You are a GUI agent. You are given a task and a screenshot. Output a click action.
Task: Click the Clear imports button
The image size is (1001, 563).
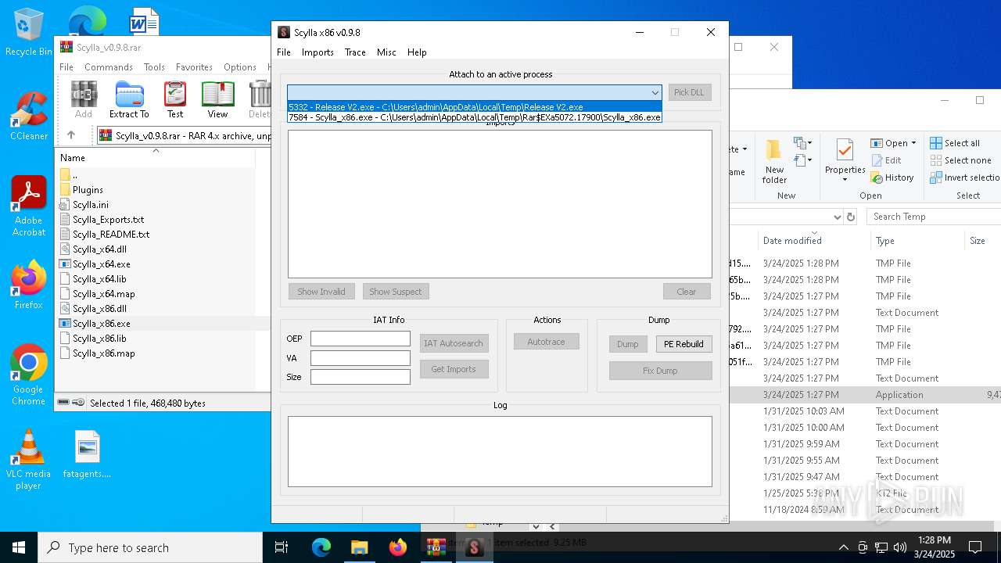[687, 292]
